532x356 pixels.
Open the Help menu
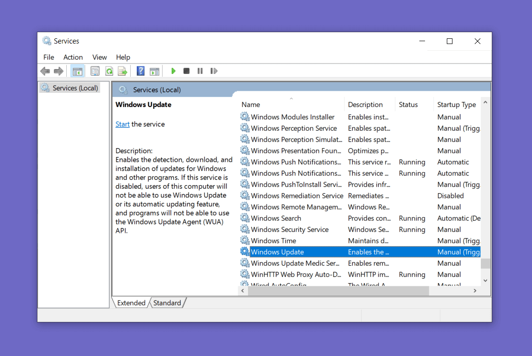point(123,57)
